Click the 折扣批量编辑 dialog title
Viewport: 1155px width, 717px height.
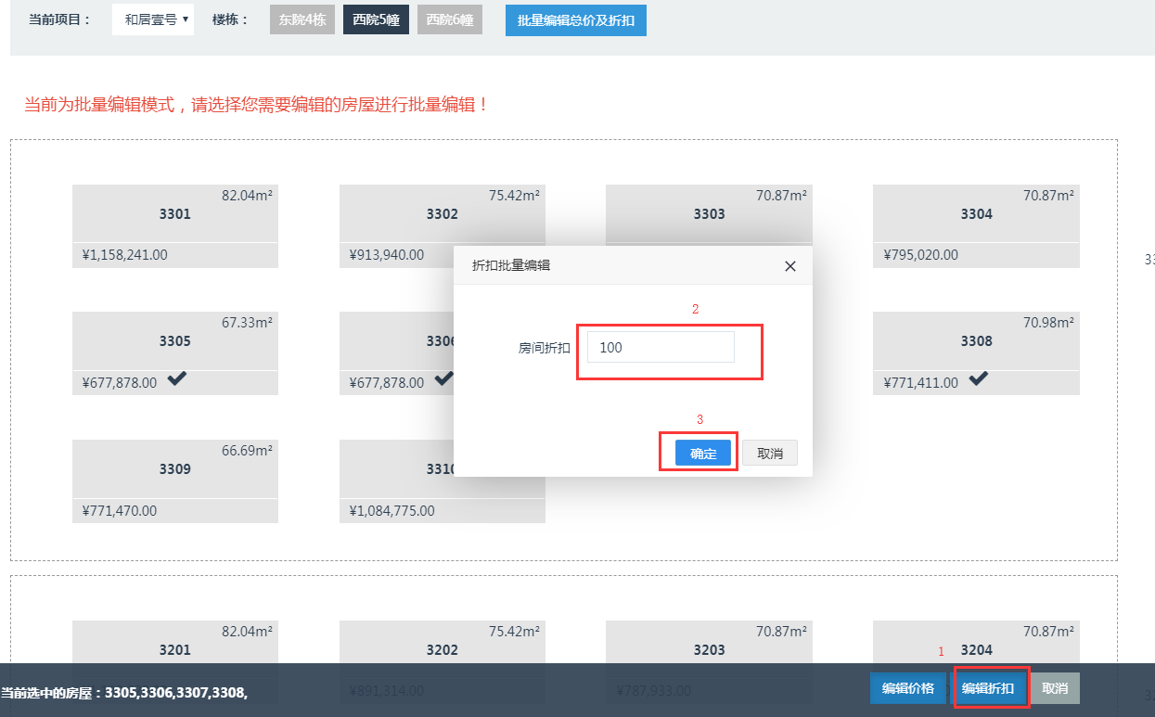click(x=511, y=265)
